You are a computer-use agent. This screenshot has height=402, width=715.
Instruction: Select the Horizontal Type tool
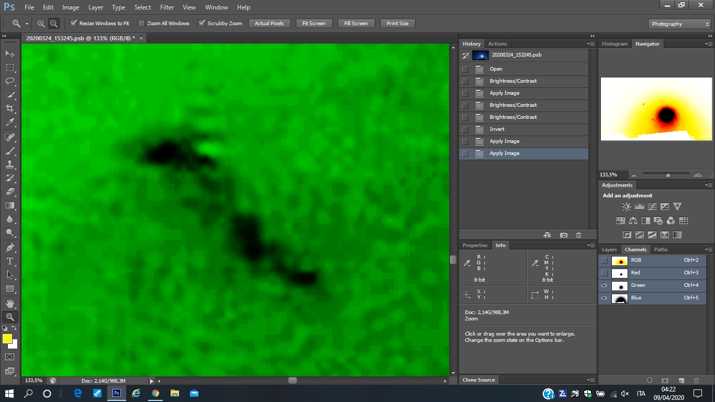tap(10, 261)
